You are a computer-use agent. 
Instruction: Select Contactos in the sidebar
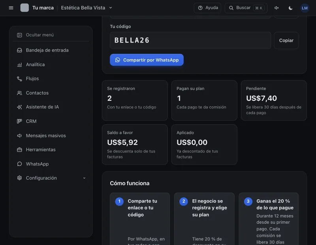tap(51, 93)
